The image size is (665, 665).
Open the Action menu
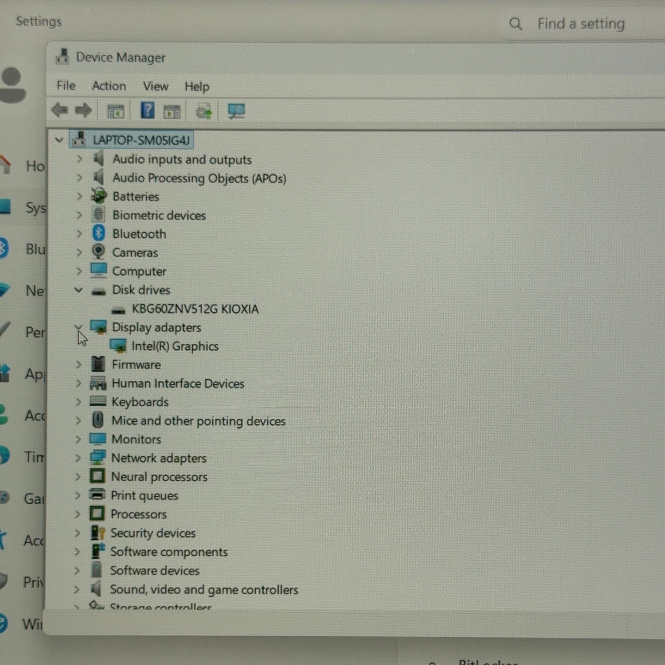tap(109, 86)
